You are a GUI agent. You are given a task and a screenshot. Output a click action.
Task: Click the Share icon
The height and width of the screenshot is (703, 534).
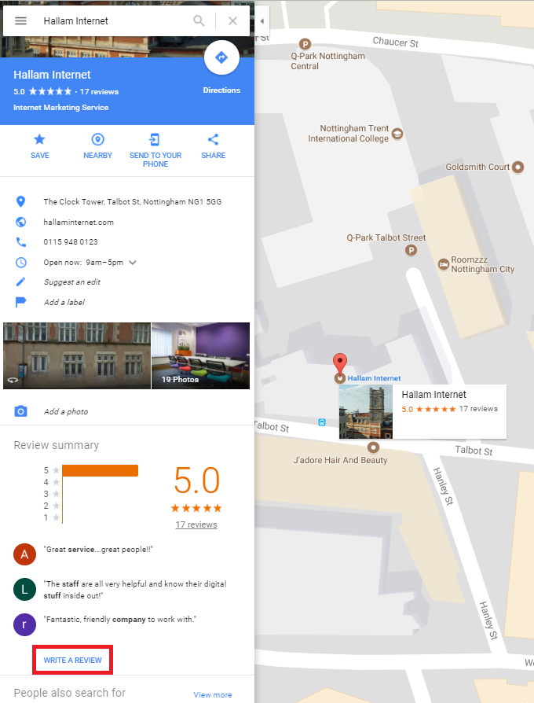click(213, 139)
